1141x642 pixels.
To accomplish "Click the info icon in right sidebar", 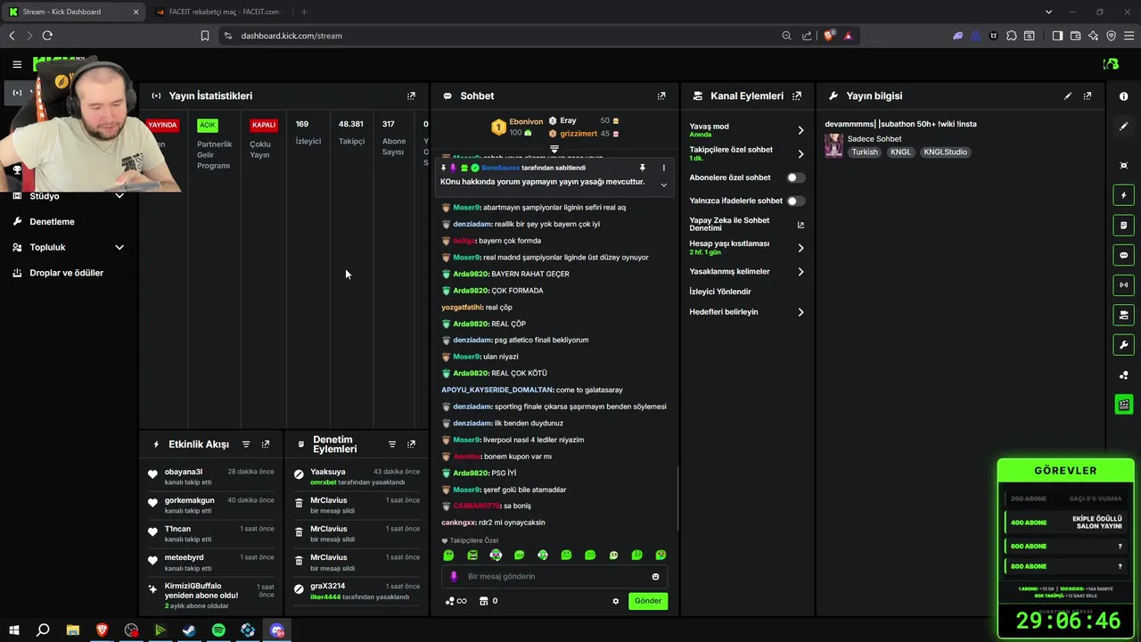I will pos(1123,96).
